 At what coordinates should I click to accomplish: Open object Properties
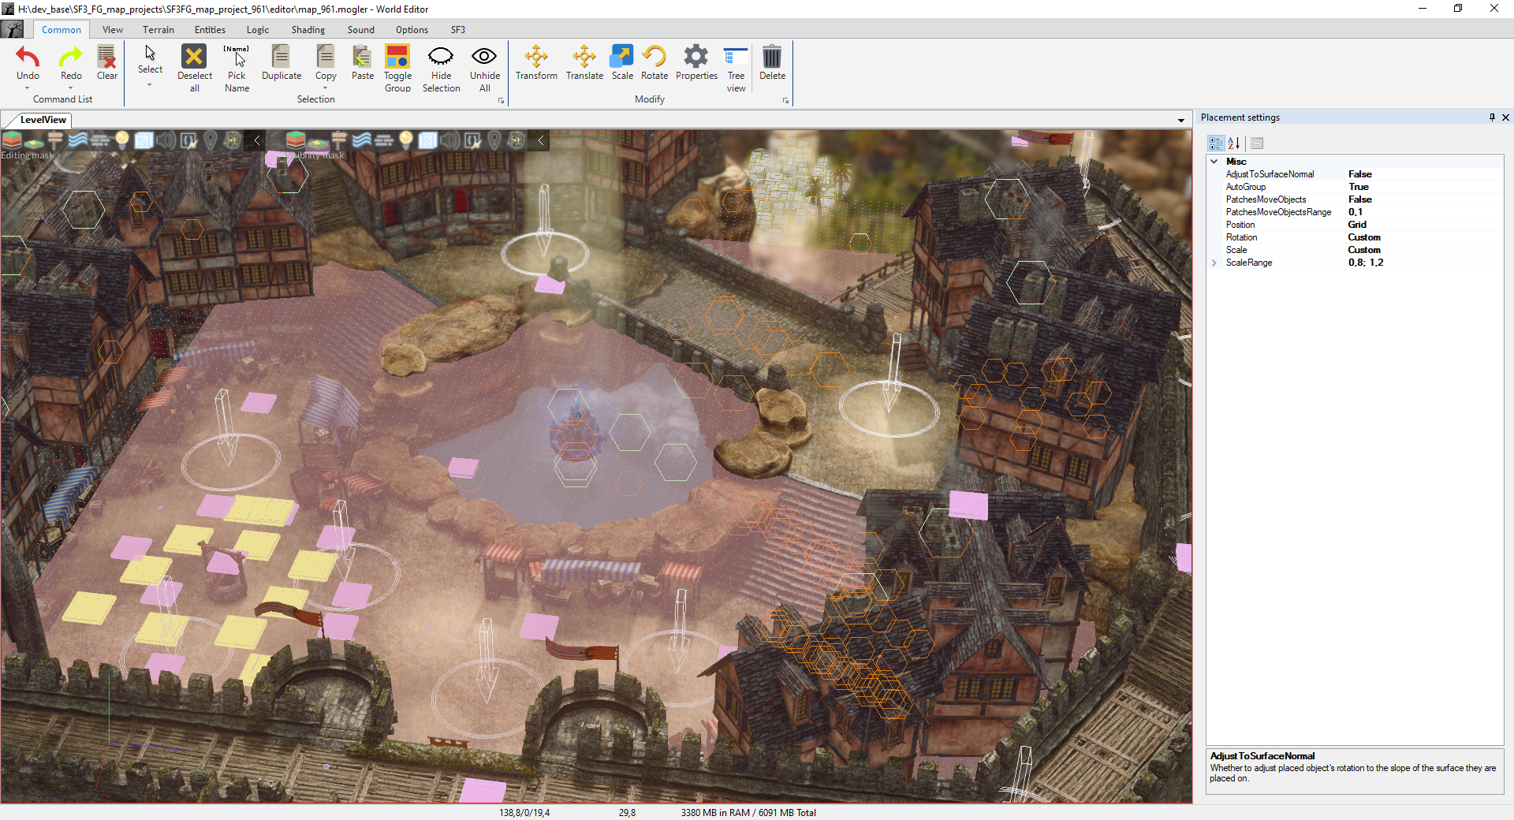(x=696, y=62)
